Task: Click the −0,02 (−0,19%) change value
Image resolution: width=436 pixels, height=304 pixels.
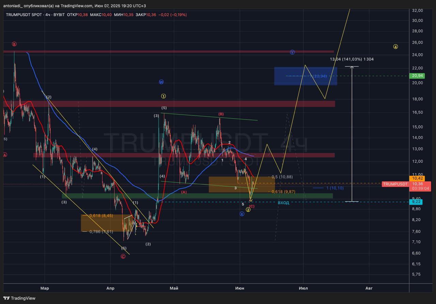Action: tap(172, 15)
